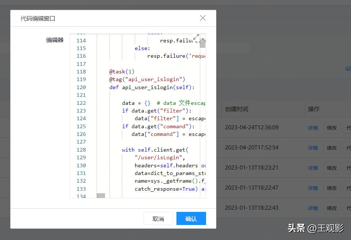The height and width of the screenshot is (240, 351).
Task: Open the 设 settings link at right edge
Action: (347, 68)
